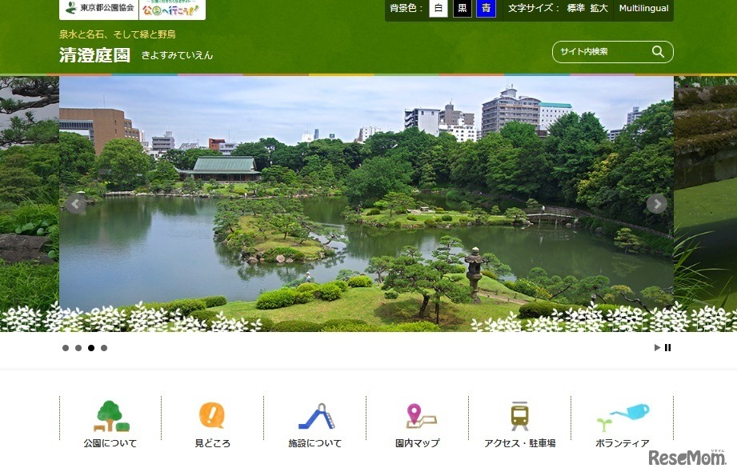Set background color to white 白
Screen dimensions: 737x476
(438, 8)
